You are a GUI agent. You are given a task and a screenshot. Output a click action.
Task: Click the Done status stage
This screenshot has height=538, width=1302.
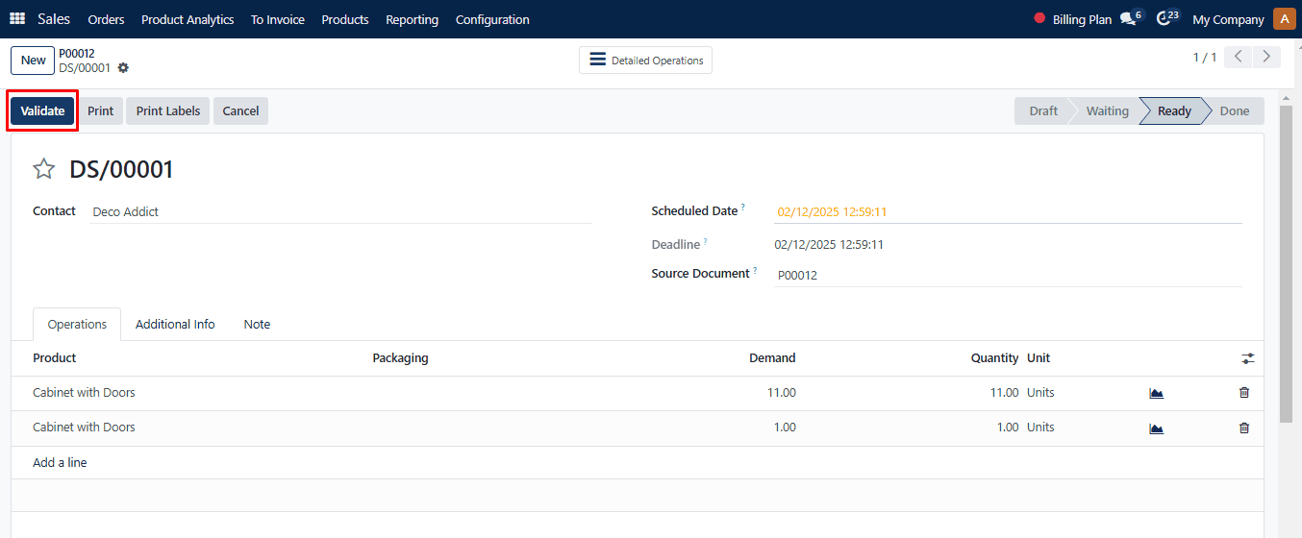(x=1235, y=110)
